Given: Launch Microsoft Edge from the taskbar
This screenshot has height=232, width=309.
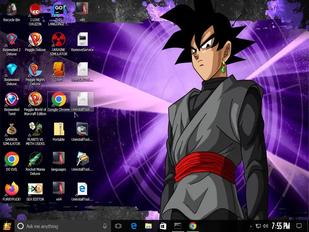Looking at the screenshot, I should coord(134,226).
